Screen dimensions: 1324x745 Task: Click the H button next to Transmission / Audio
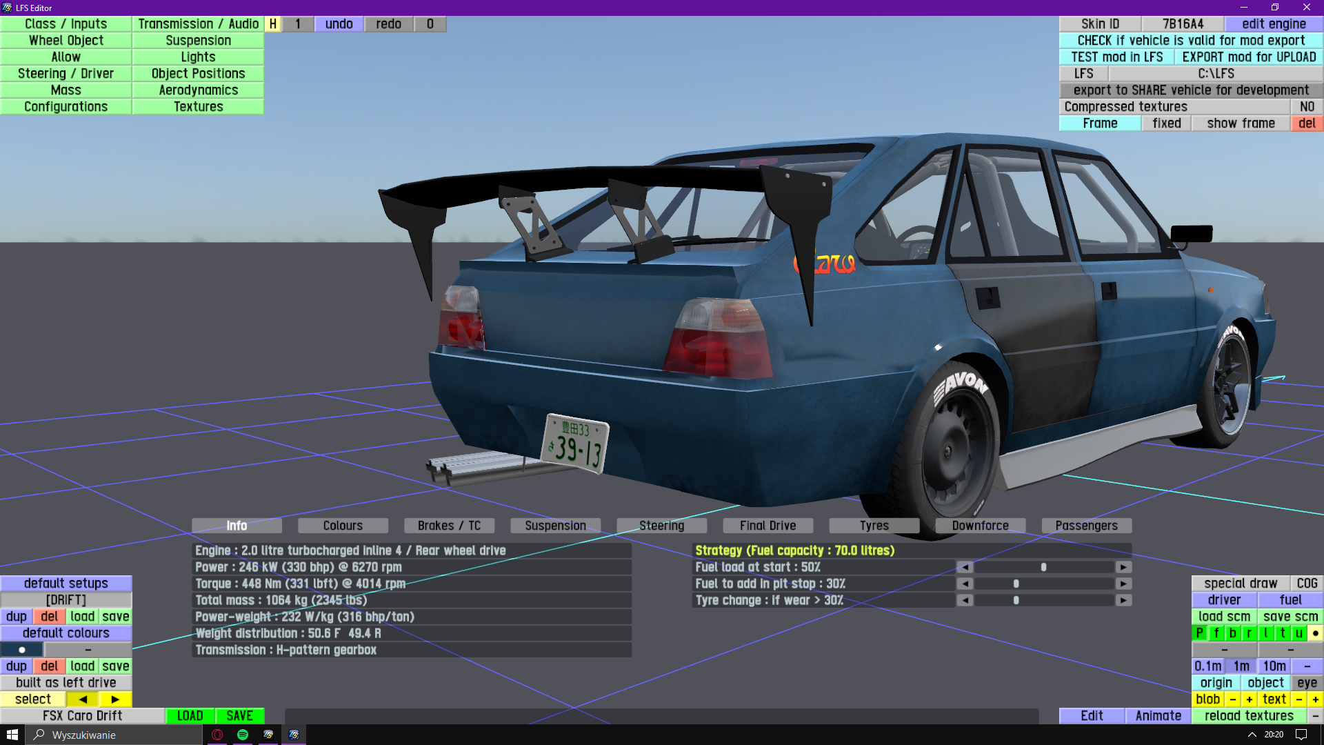pyautogui.click(x=273, y=24)
